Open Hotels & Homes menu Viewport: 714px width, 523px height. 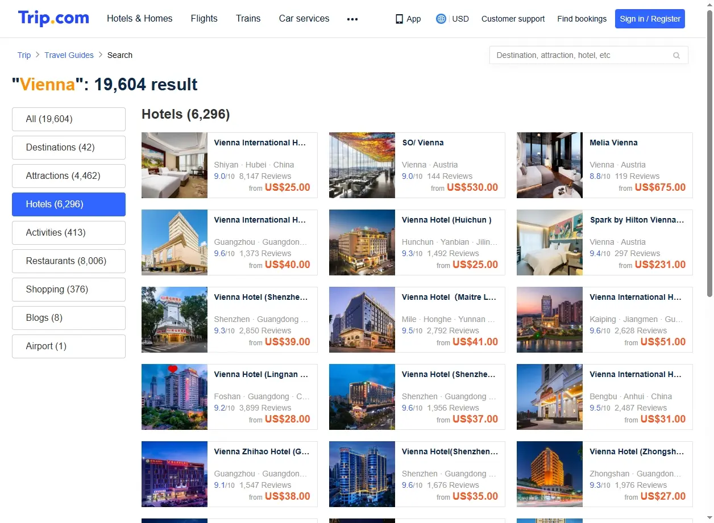[140, 19]
